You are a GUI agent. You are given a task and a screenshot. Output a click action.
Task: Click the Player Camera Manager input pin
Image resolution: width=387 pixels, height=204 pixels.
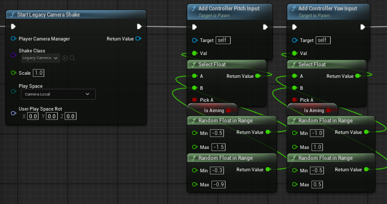[x=14, y=38]
